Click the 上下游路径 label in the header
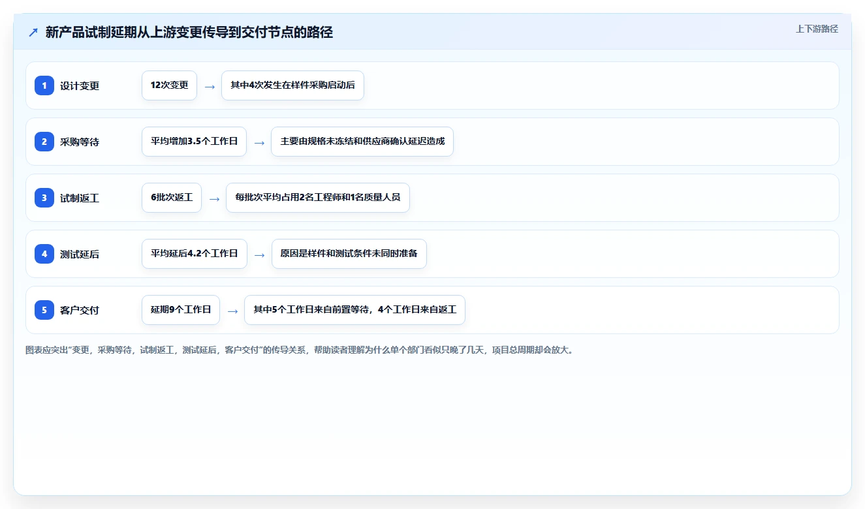Screen dimensions: 865x509 click(x=817, y=29)
